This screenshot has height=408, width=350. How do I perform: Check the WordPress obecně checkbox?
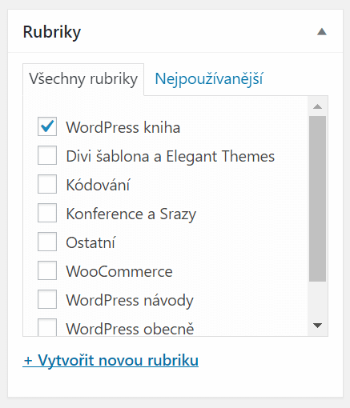(x=47, y=327)
